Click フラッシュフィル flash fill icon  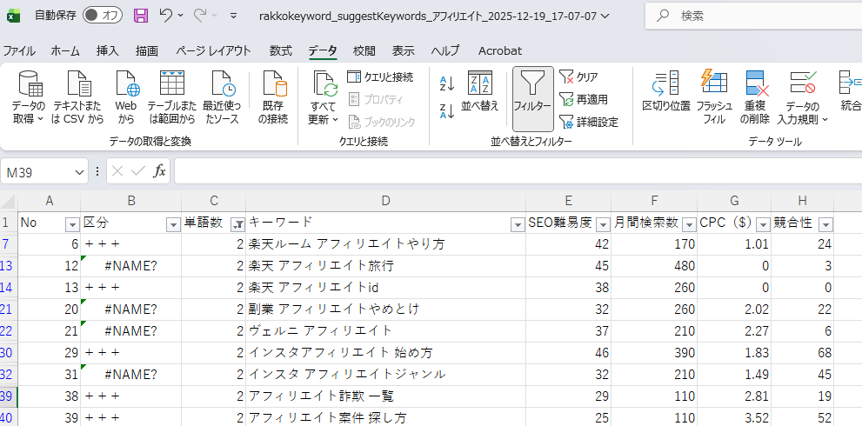[x=713, y=96]
